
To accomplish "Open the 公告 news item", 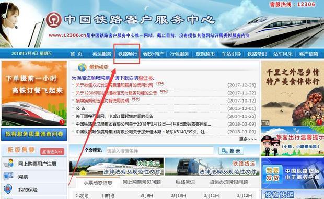I will [x=80, y=108].
